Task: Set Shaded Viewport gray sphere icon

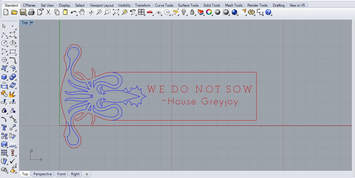Action: (218, 12)
